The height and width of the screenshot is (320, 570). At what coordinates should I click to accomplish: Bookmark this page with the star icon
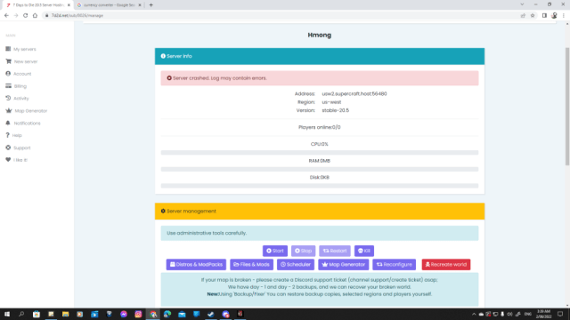click(x=533, y=16)
